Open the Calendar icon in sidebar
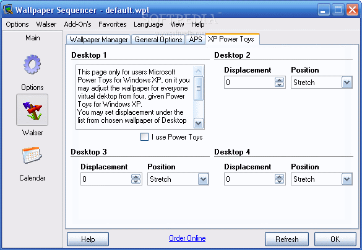The height and width of the screenshot is (250, 362). (32, 155)
